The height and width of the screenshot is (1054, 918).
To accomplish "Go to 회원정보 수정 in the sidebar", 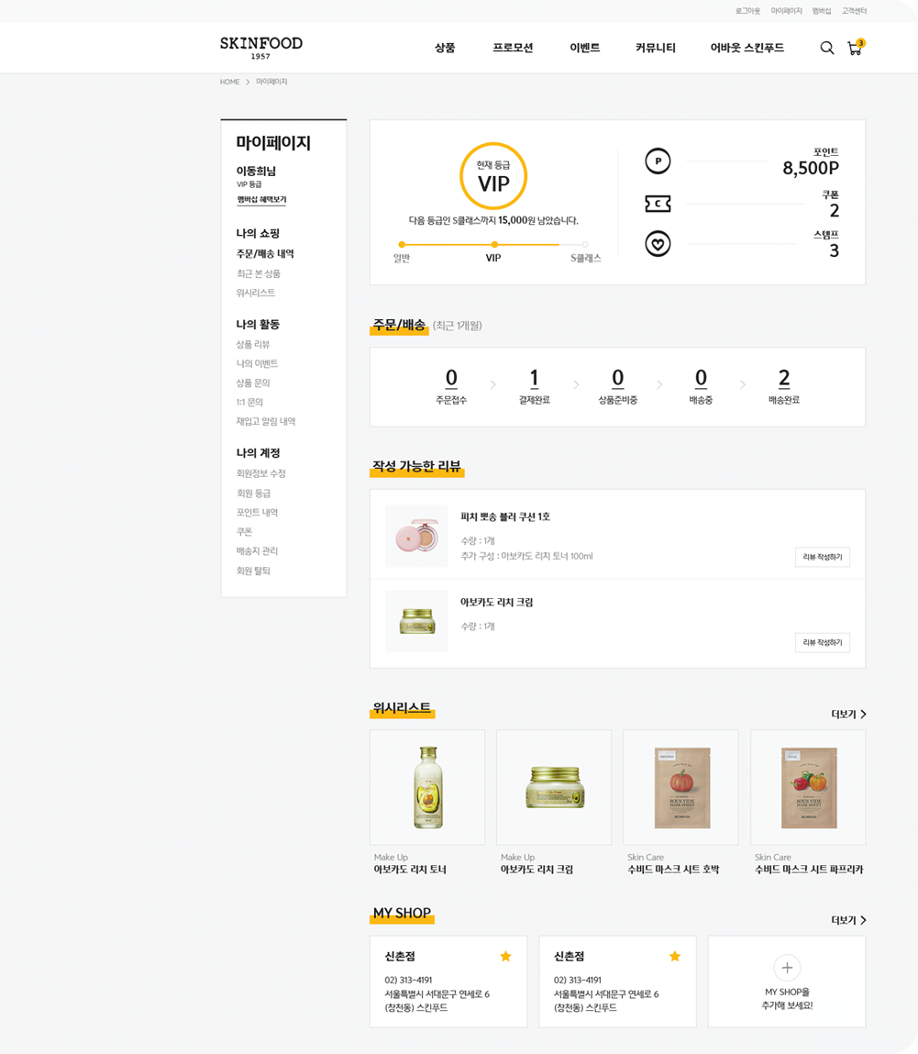I will pos(260,473).
